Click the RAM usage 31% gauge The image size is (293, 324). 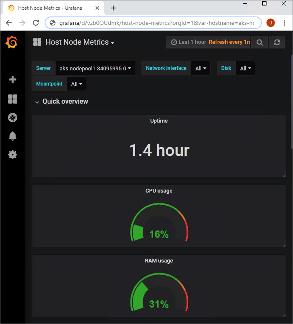click(159, 292)
